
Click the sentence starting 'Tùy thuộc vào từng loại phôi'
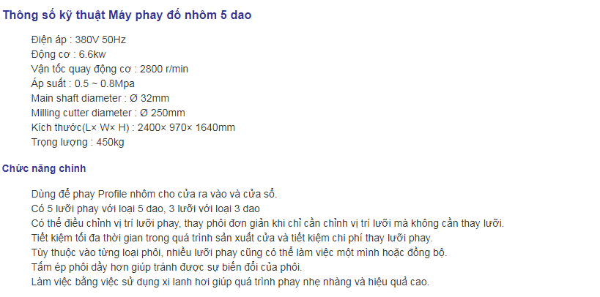[x=239, y=252]
